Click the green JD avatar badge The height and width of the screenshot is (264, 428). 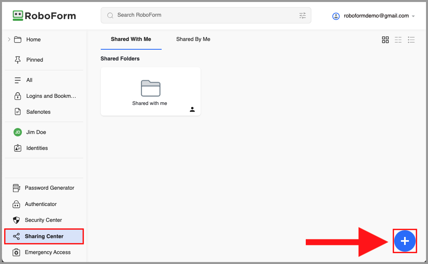click(x=18, y=132)
